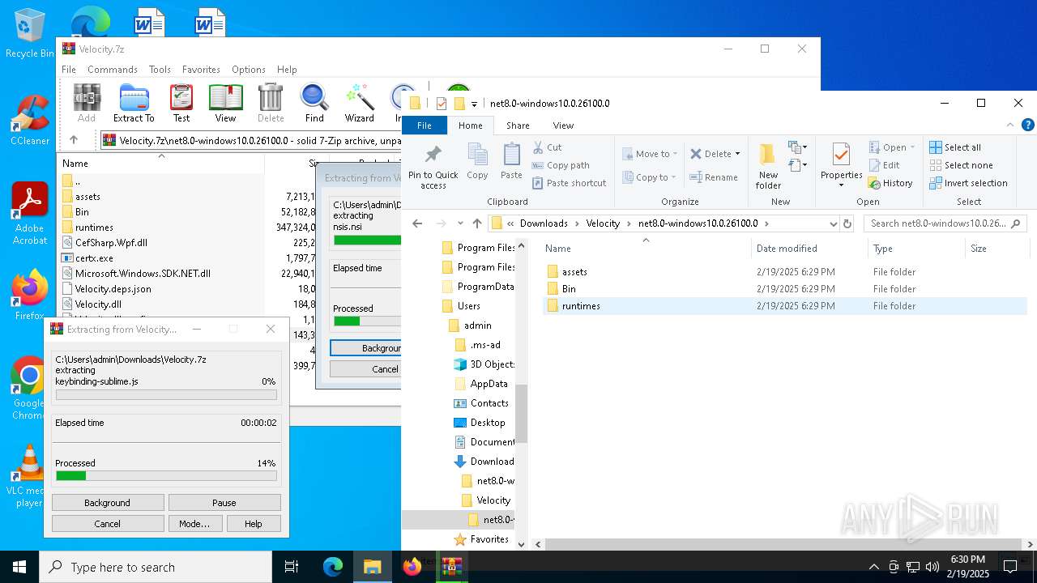Collapse the Explorer ribbon chevron
The image size is (1037, 583).
tap(1010, 126)
